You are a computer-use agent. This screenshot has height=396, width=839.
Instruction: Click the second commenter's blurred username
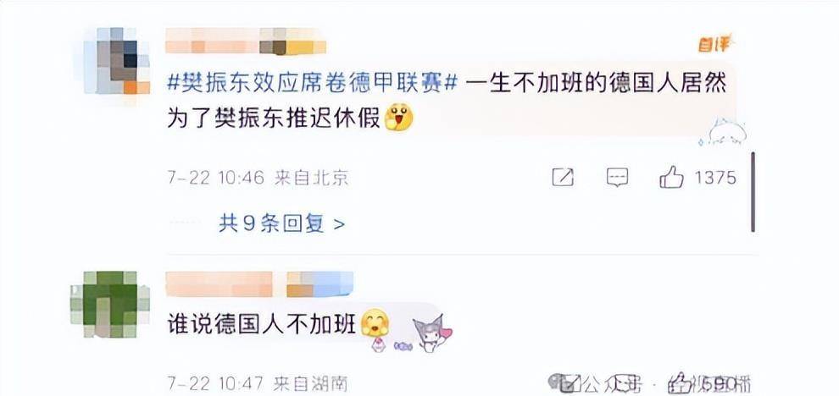(259, 284)
